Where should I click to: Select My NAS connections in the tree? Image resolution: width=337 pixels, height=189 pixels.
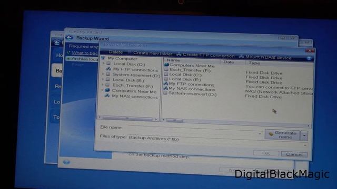(135, 97)
